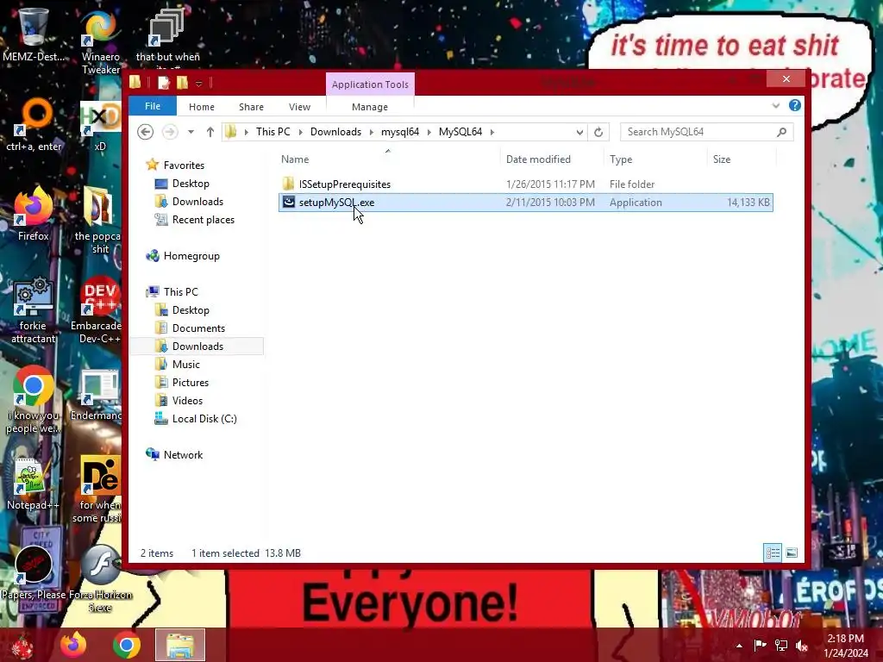Go up one folder level
The image size is (883, 662).
tap(210, 132)
